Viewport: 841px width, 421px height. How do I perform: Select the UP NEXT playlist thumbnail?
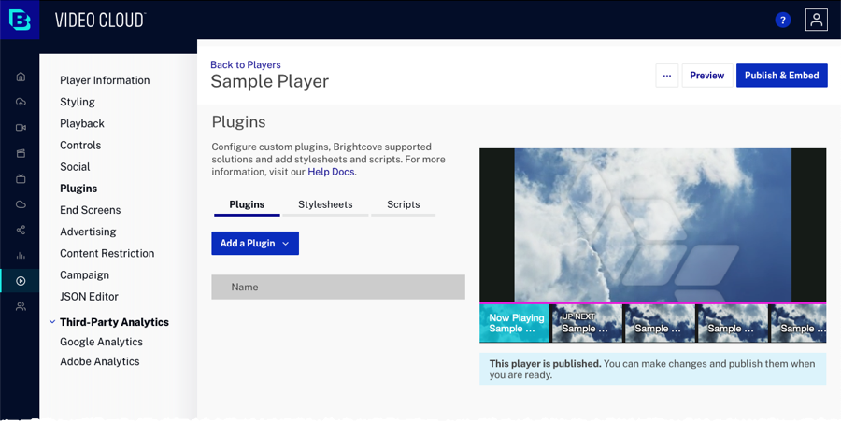click(587, 323)
